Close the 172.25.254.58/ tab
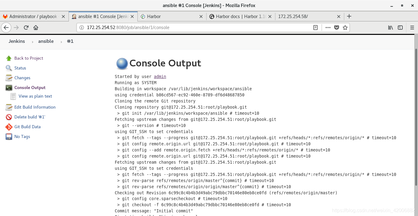This screenshot has width=418, height=216. pos(339,17)
